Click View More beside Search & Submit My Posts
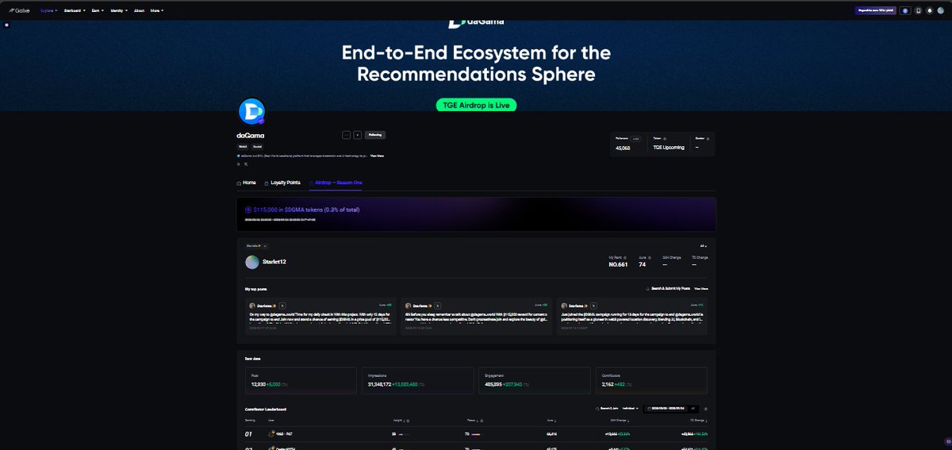 [701, 288]
